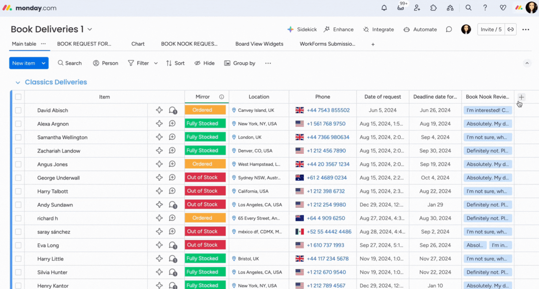Switch to Chart tab
This screenshot has width=539, height=289.
coord(138,44)
